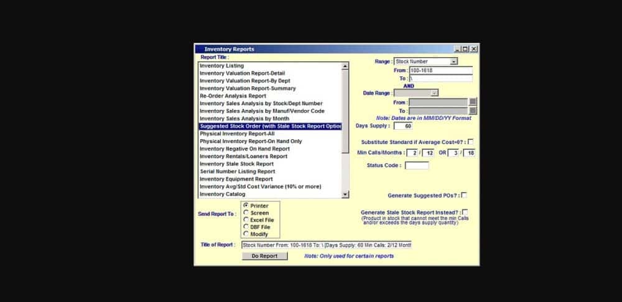
Task: Click the report list scroll up arrow
Action: (345, 65)
